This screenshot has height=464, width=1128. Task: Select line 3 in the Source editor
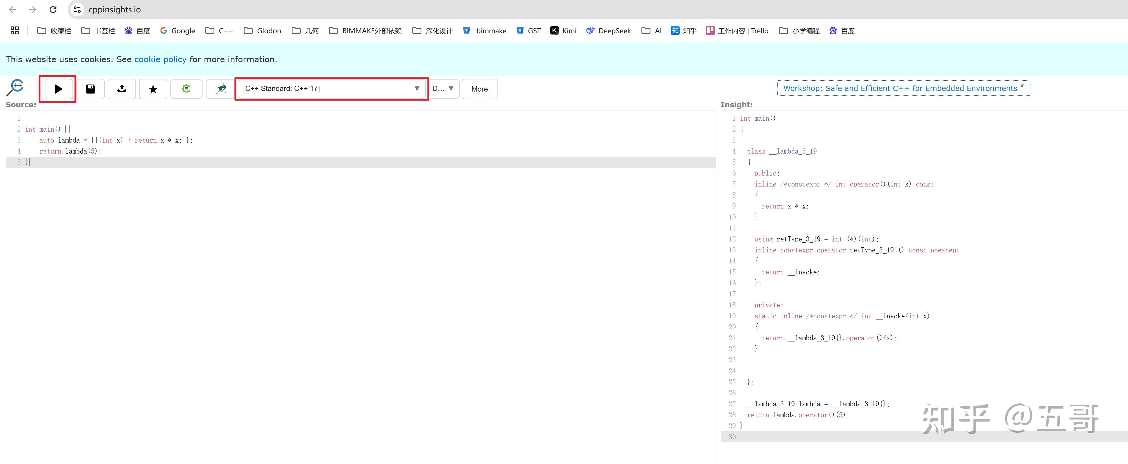coord(116,140)
